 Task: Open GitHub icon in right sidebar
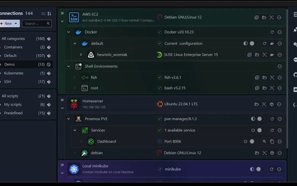pos(295,75)
